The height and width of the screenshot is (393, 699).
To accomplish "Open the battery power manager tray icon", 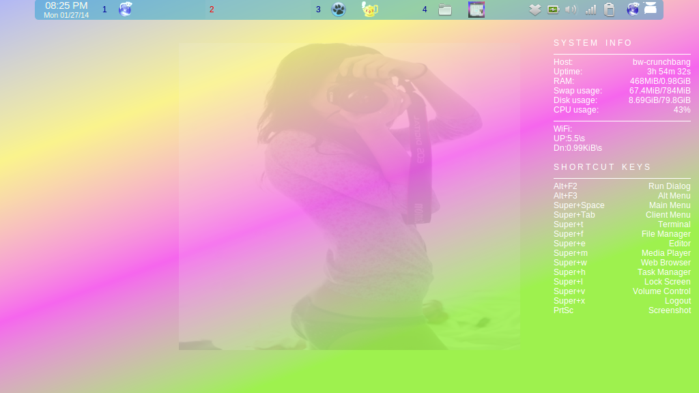I will click(553, 10).
